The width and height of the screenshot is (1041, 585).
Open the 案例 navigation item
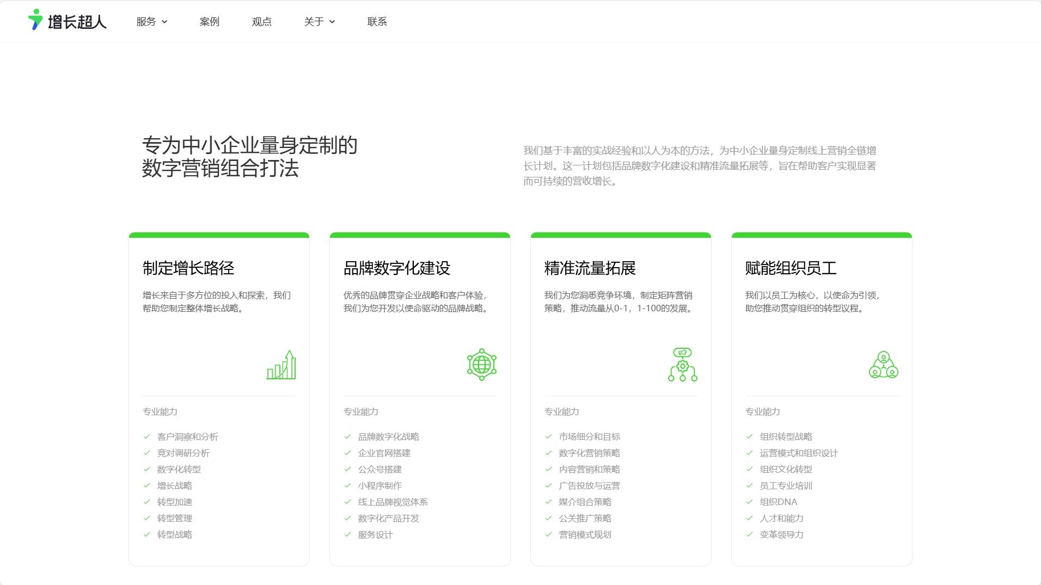(209, 22)
